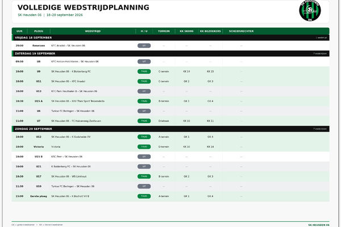Click the THUIS badge in the U15 A row

(144, 101)
